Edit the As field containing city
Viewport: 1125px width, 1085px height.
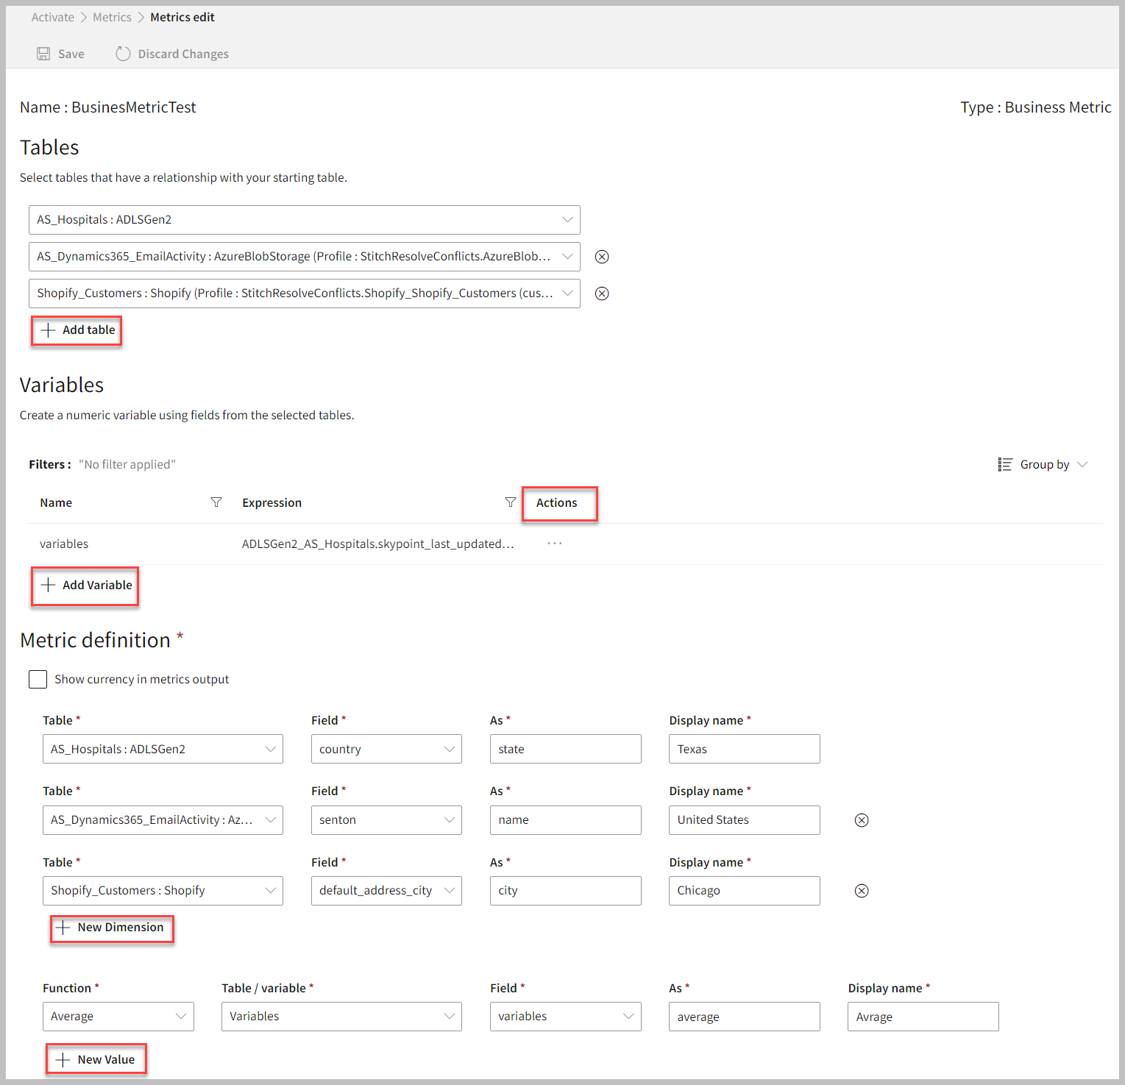coord(566,891)
